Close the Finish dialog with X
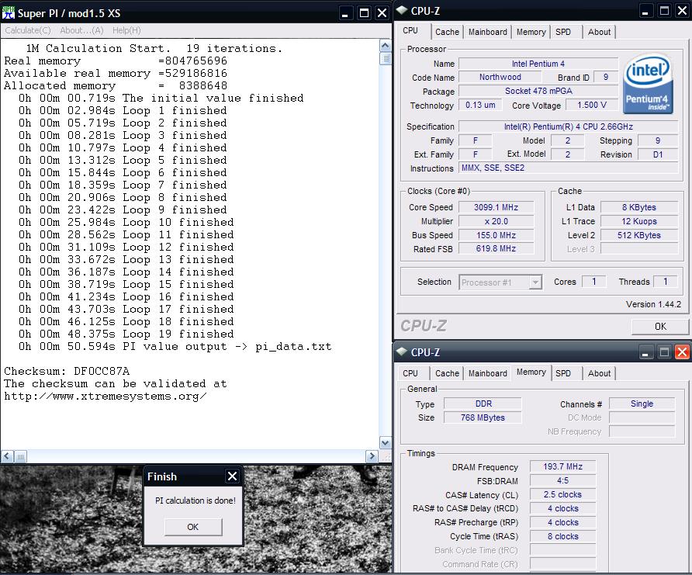Image resolution: width=692 pixels, height=575 pixels. pyautogui.click(x=232, y=476)
